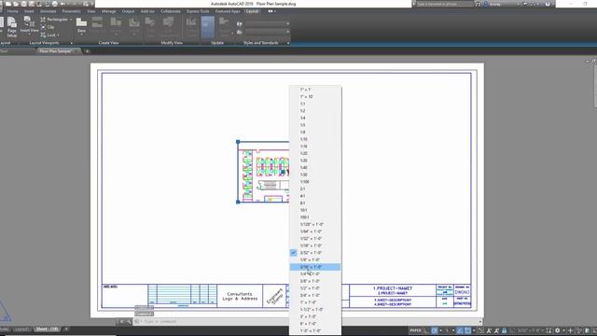Select the viewport's bottom-left corner grip

pyautogui.click(x=238, y=202)
